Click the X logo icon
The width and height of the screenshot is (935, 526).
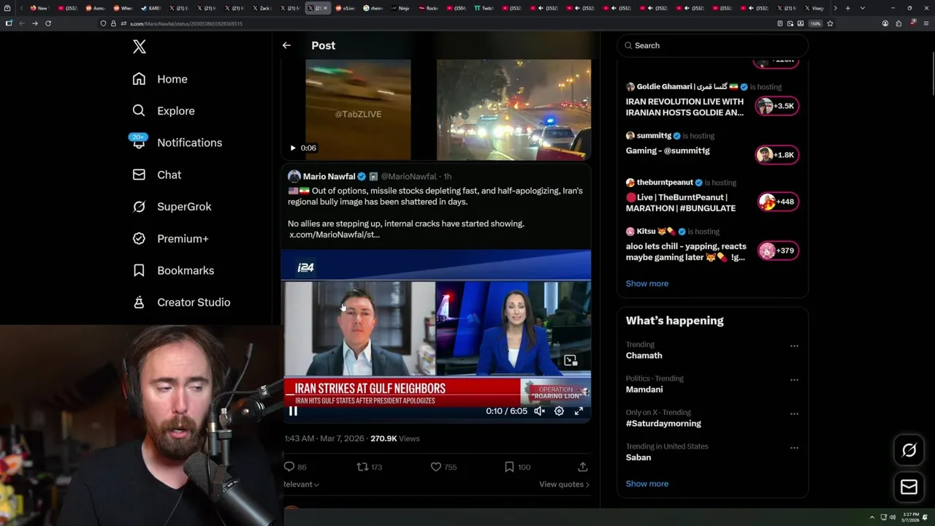click(140, 47)
